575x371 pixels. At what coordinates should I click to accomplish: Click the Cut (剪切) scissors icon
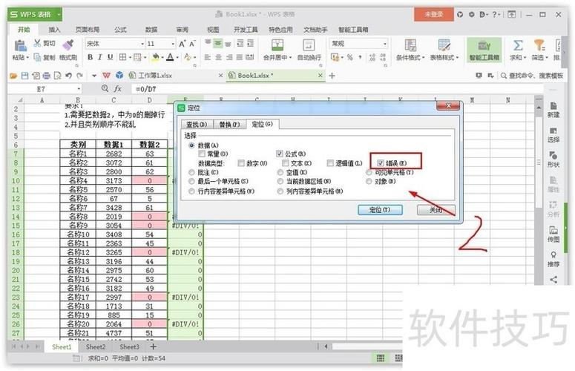[37, 43]
